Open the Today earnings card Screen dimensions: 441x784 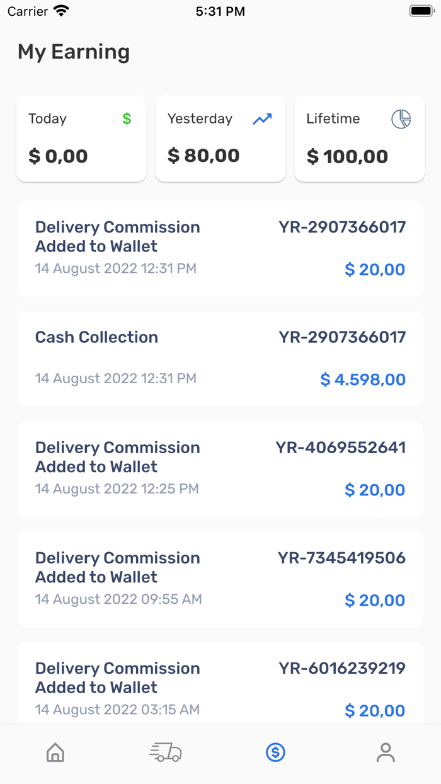[x=81, y=138]
